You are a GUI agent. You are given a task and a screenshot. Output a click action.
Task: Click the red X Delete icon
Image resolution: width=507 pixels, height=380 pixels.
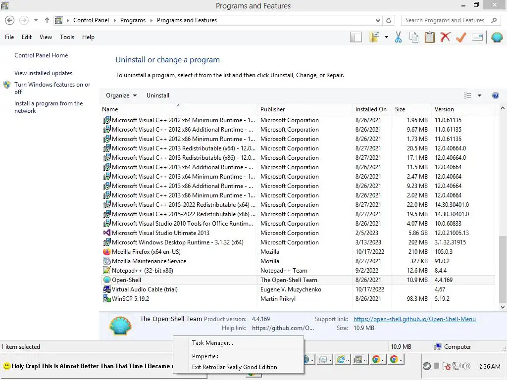pyautogui.click(x=445, y=37)
